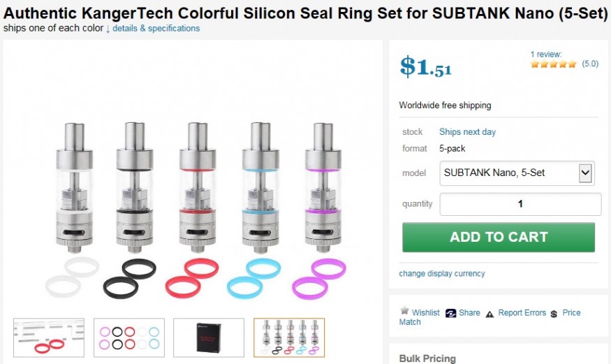The image size is (611, 364).
Task: Click the five-star rating icons
Action: point(553,64)
